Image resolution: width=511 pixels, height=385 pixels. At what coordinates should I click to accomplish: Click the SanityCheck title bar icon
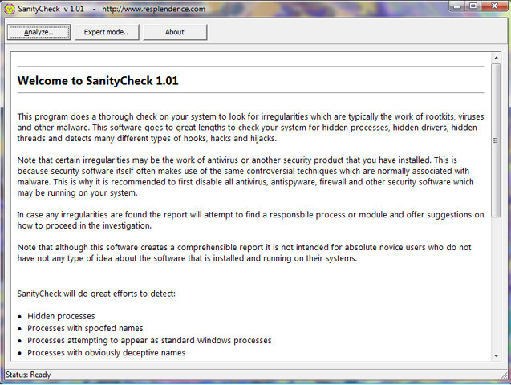[x=9, y=9]
